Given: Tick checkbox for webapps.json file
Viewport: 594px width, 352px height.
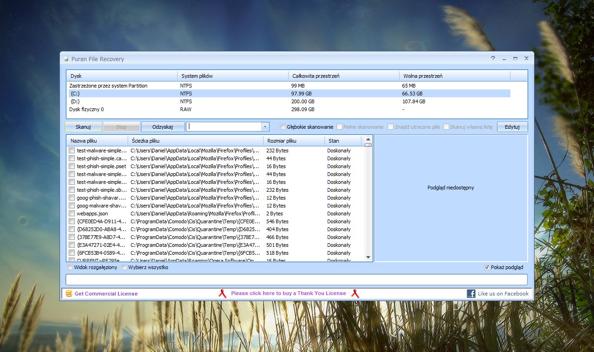Looking at the screenshot, I should [x=71, y=214].
